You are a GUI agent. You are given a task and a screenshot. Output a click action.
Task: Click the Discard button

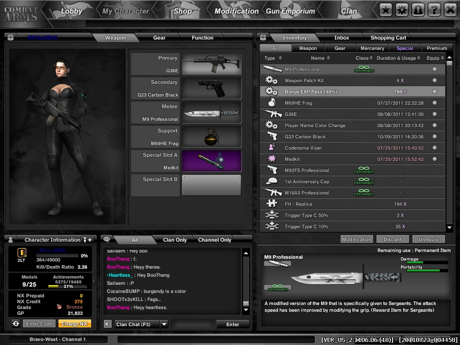[x=393, y=239]
